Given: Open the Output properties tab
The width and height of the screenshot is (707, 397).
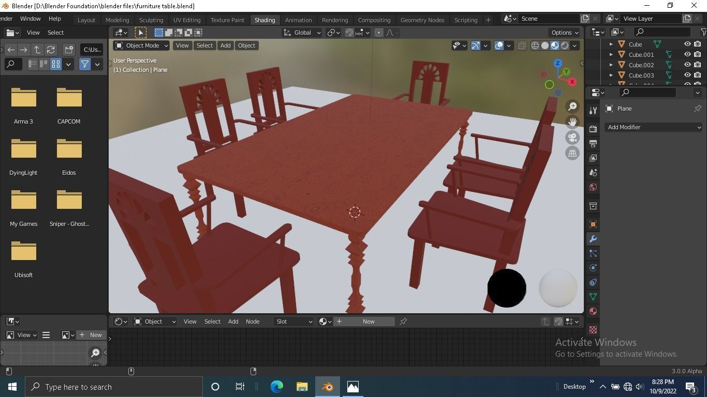Looking at the screenshot, I should 593,143.
